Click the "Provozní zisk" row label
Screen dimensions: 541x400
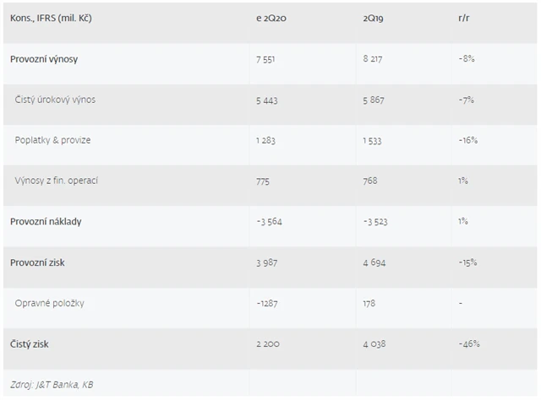pyautogui.click(x=38, y=262)
